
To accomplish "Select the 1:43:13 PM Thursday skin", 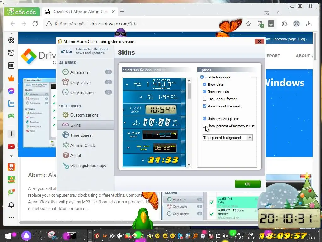I will click(x=154, y=84).
